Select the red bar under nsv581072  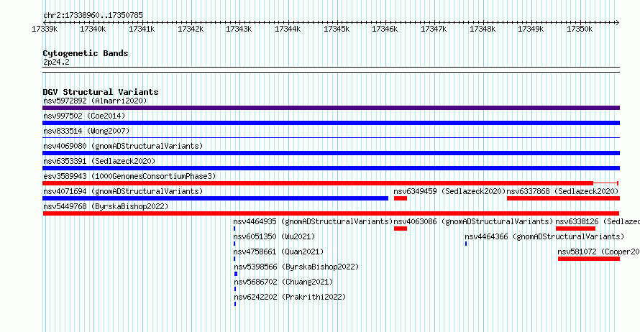coord(588,259)
